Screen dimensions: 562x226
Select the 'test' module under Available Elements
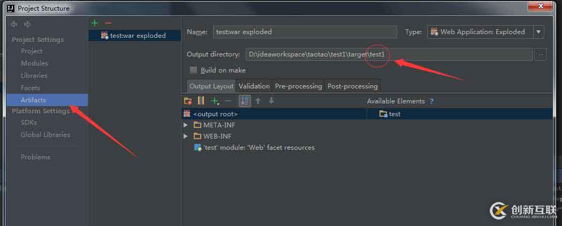point(394,114)
